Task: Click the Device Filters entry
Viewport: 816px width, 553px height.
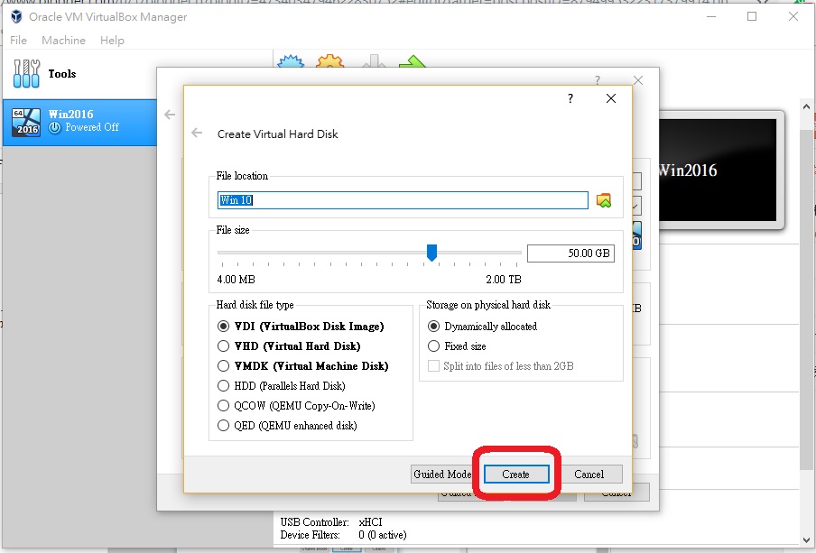Action: [x=343, y=535]
